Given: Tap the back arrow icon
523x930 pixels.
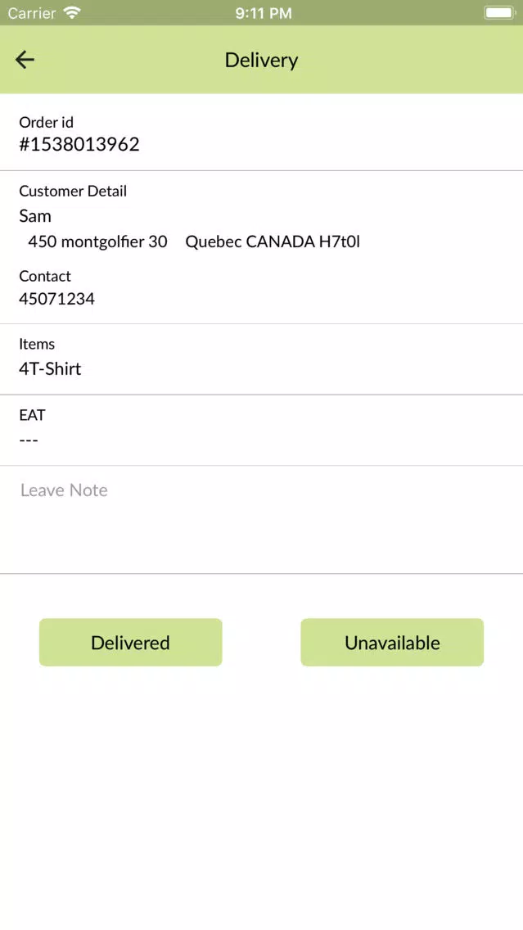Looking at the screenshot, I should pyautogui.click(x=25, y=59).
